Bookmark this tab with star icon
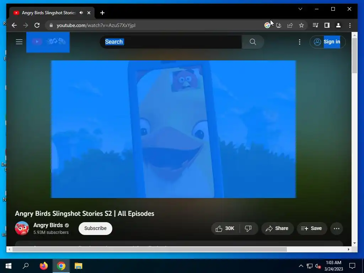The image size is (364, 273). pyautogui.click(x=301, y=25)
